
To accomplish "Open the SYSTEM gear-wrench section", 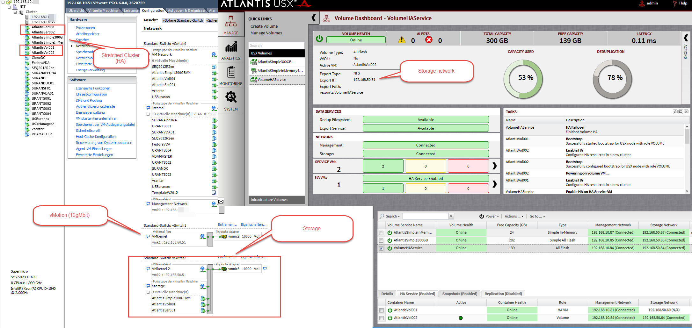I will (231, 101).
